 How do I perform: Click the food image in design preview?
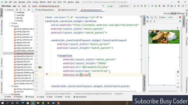pyautogui.click(x=164, y=37)
